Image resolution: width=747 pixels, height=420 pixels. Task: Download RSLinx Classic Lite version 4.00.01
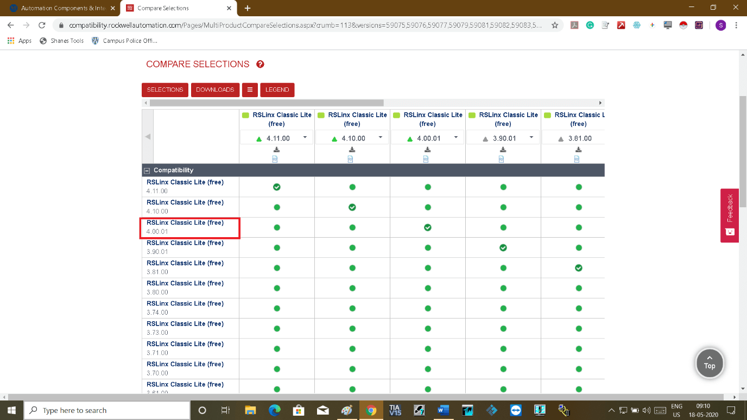(427, 150)
